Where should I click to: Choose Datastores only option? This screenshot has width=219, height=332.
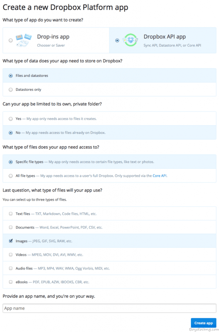tap(11, 89)
